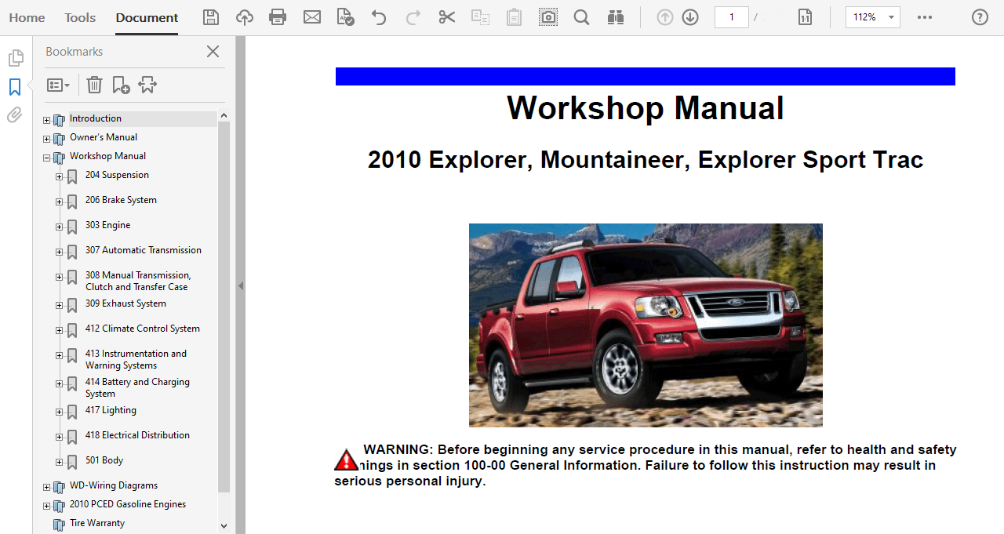1004x534 pixels.
Task: Click the upload to cloud icon
Action: point(245,17)
